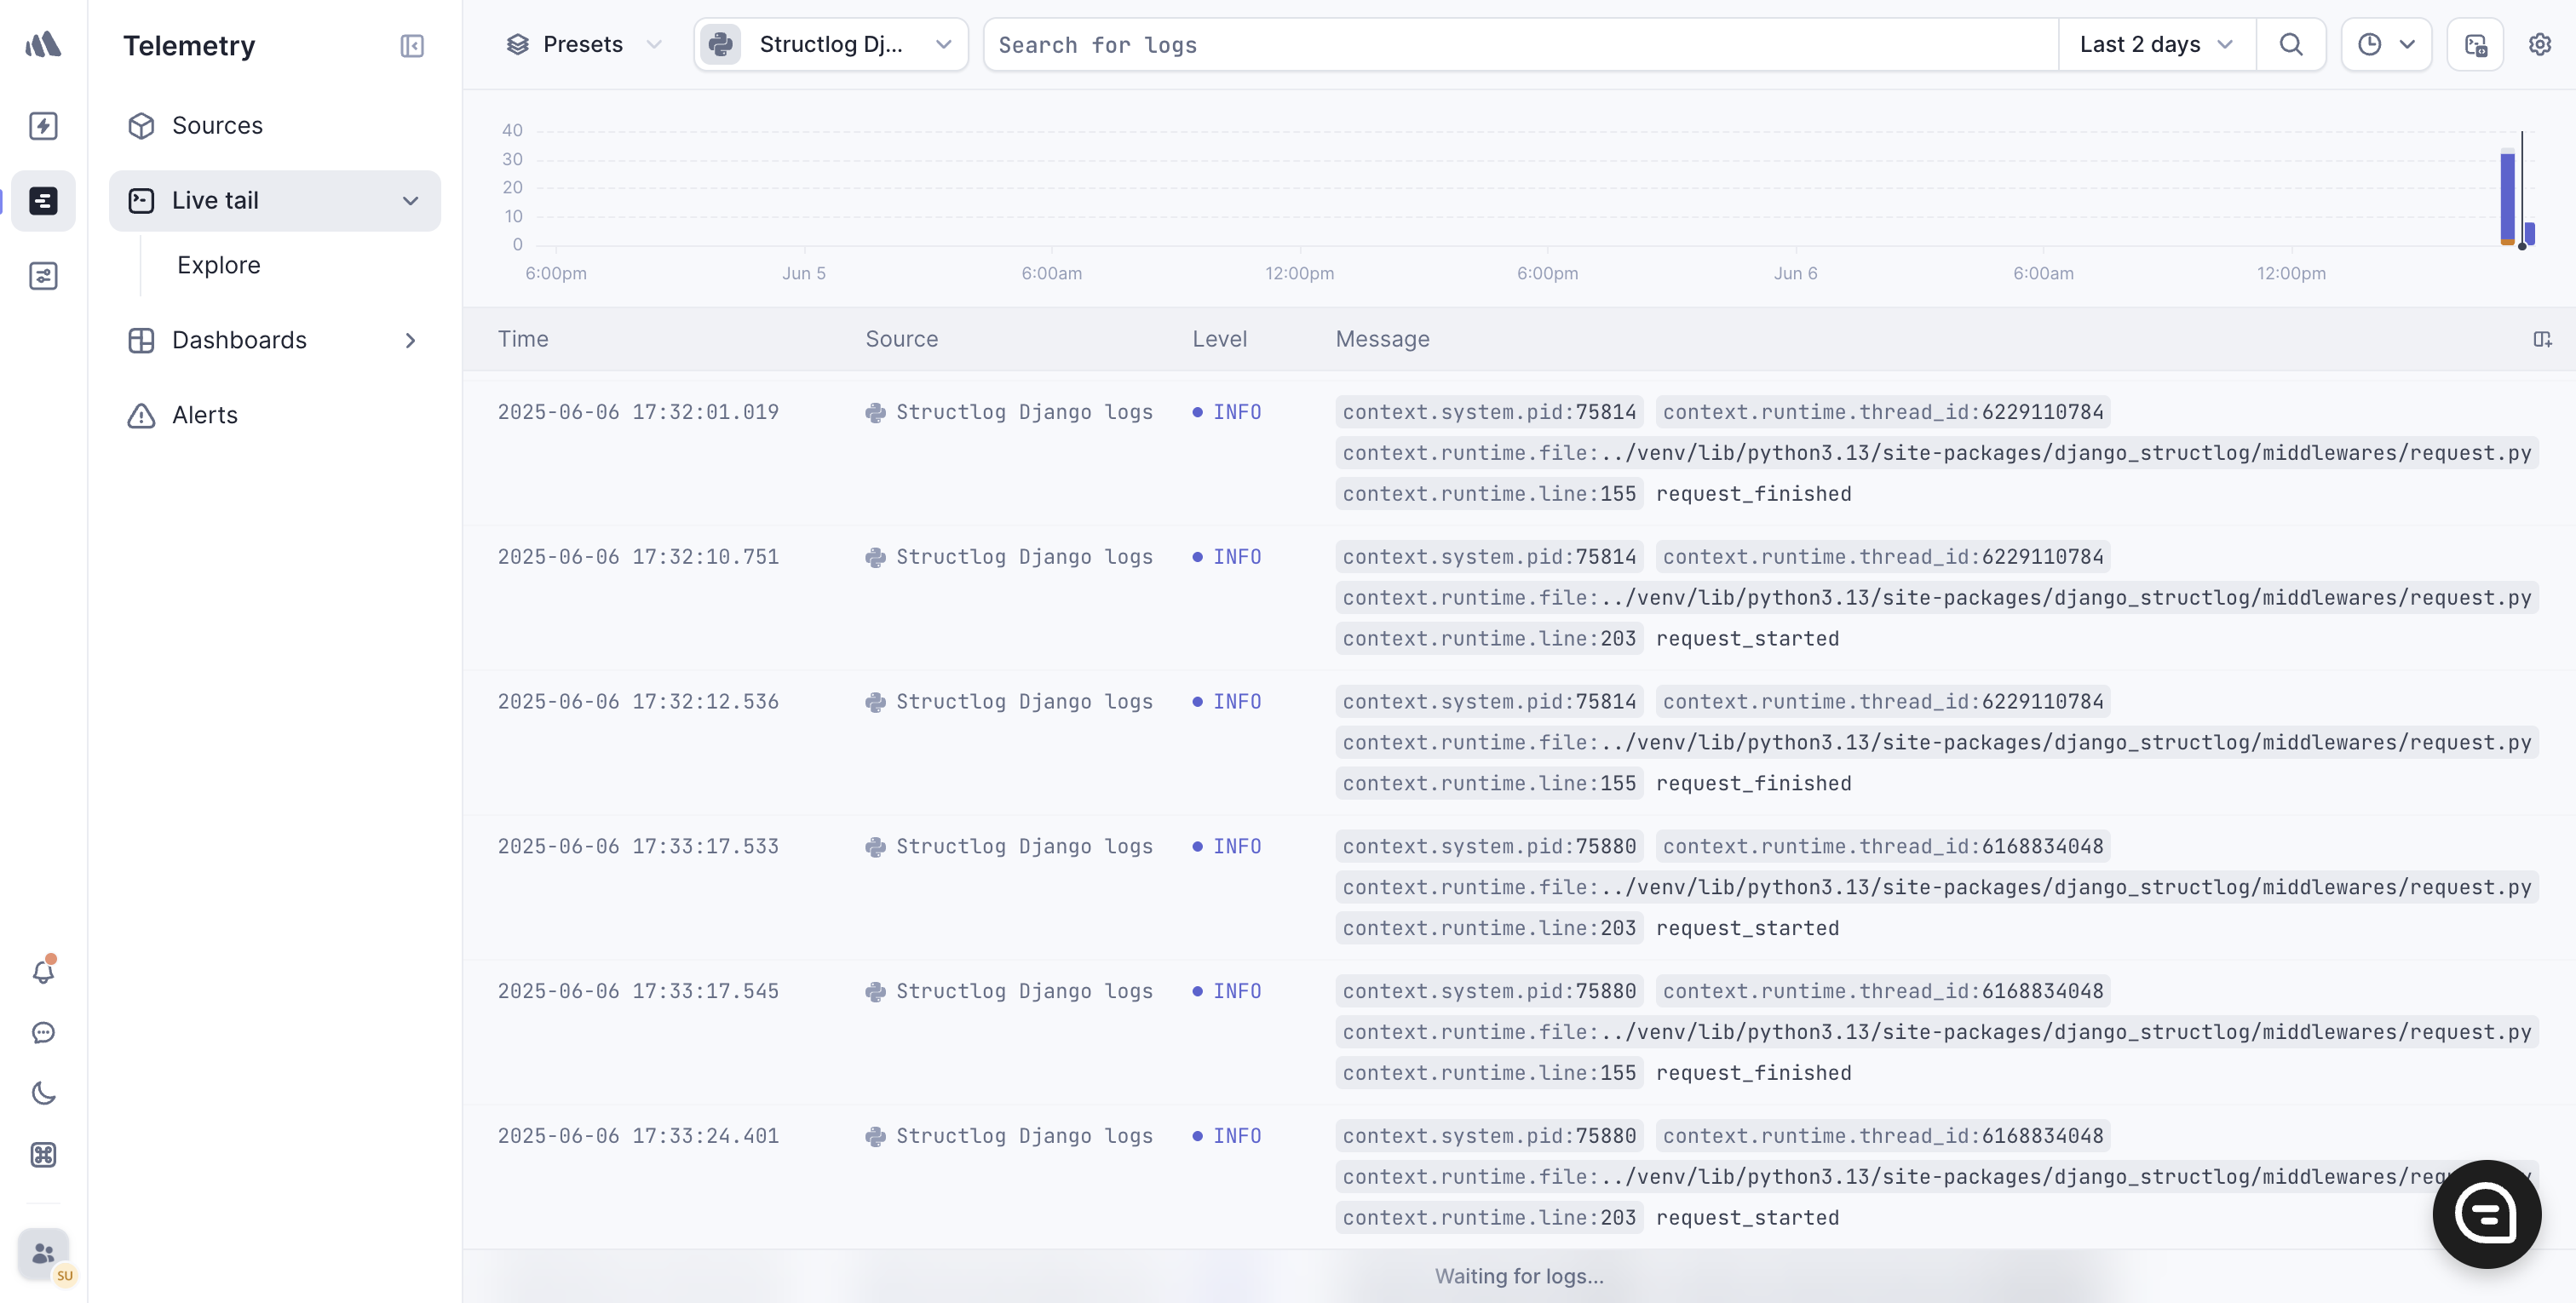Open the live tail clock dropdown
Viewport: 2576px width, 1303px height.
(2386, 44)
